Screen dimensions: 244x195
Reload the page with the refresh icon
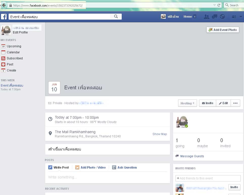click(x=219, y=5)
